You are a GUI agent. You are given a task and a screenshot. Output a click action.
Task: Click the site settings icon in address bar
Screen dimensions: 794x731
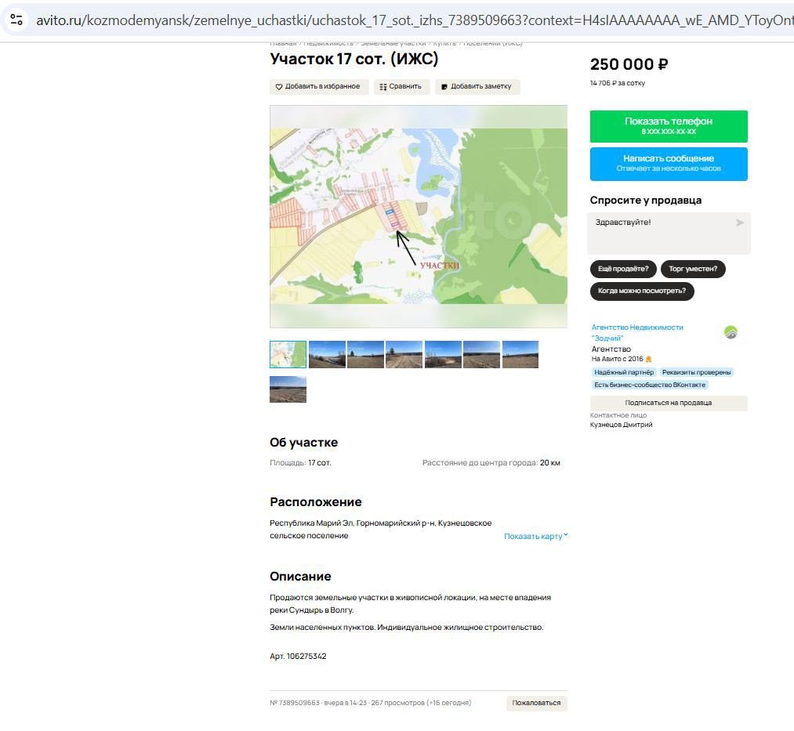16,20
